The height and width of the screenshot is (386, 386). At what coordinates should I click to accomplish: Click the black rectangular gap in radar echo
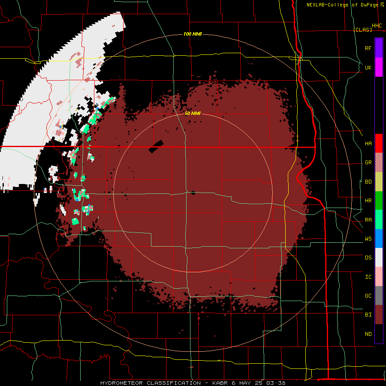click(x=156, y=147)
